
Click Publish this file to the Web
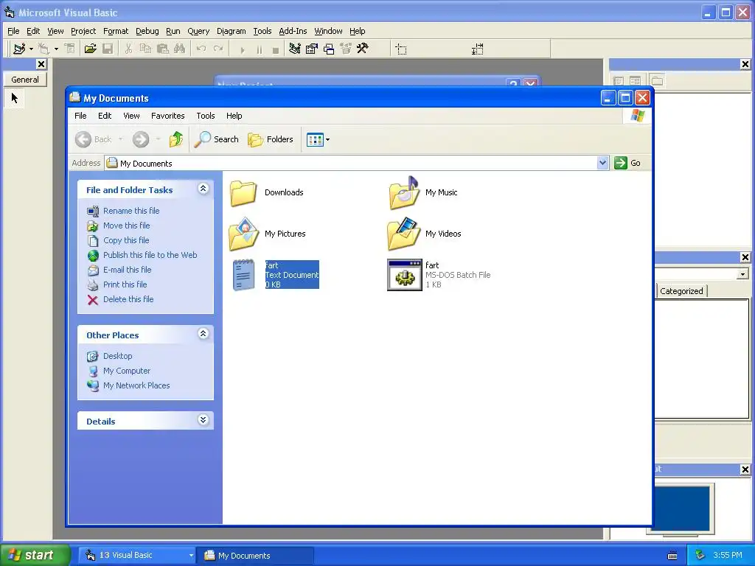click(x=150, y=255)
